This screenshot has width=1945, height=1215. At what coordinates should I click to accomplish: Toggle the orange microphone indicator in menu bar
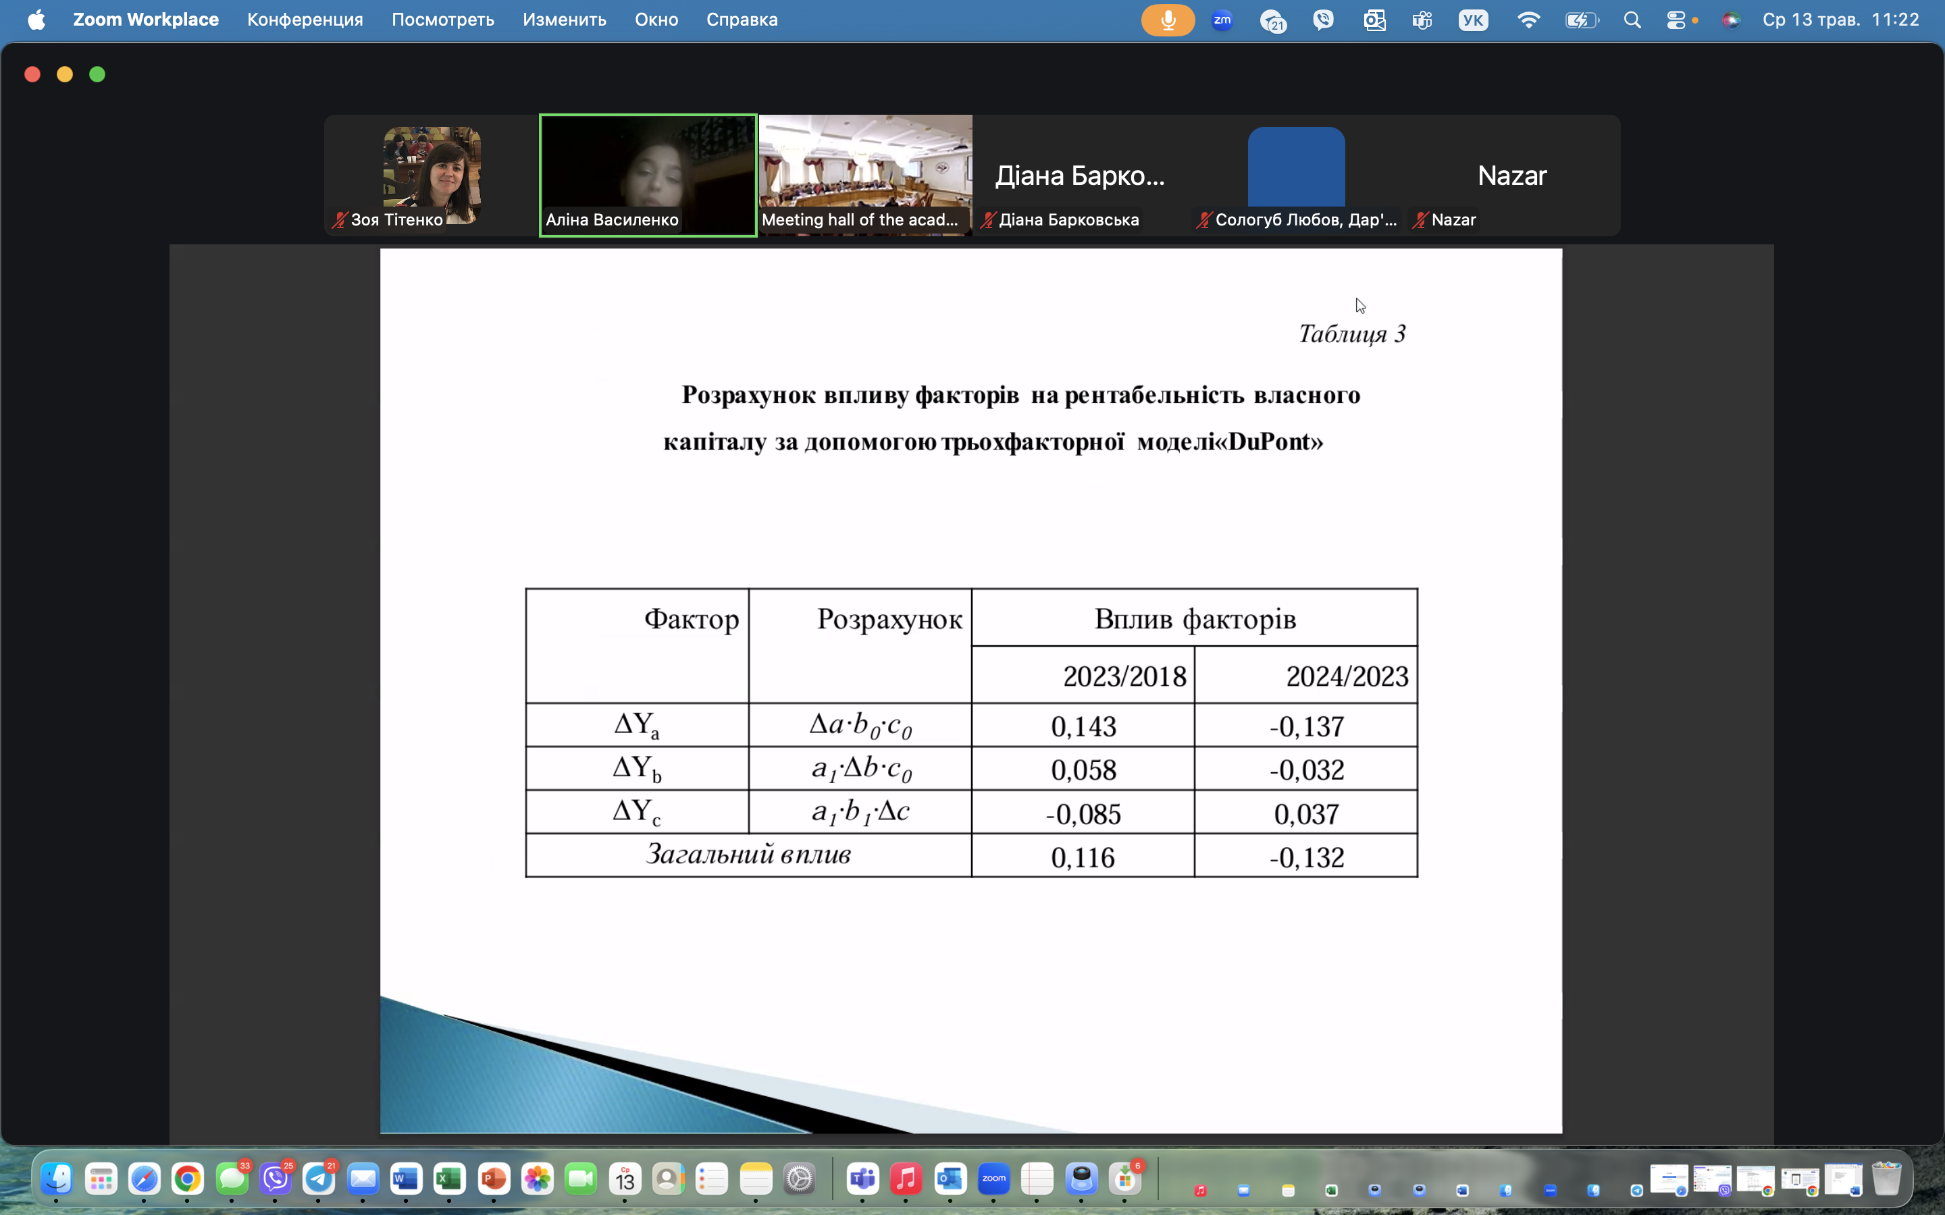[1168, 20]
